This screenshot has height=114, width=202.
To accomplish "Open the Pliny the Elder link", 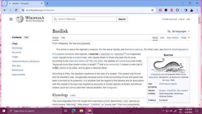I will pos(96,61).
